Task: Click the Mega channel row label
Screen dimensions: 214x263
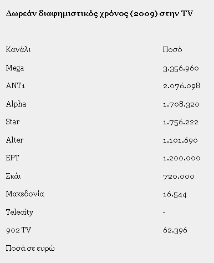Action: (15, 68)
